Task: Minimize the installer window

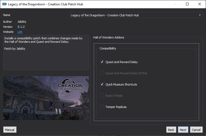Action: [x=175, y=4]
